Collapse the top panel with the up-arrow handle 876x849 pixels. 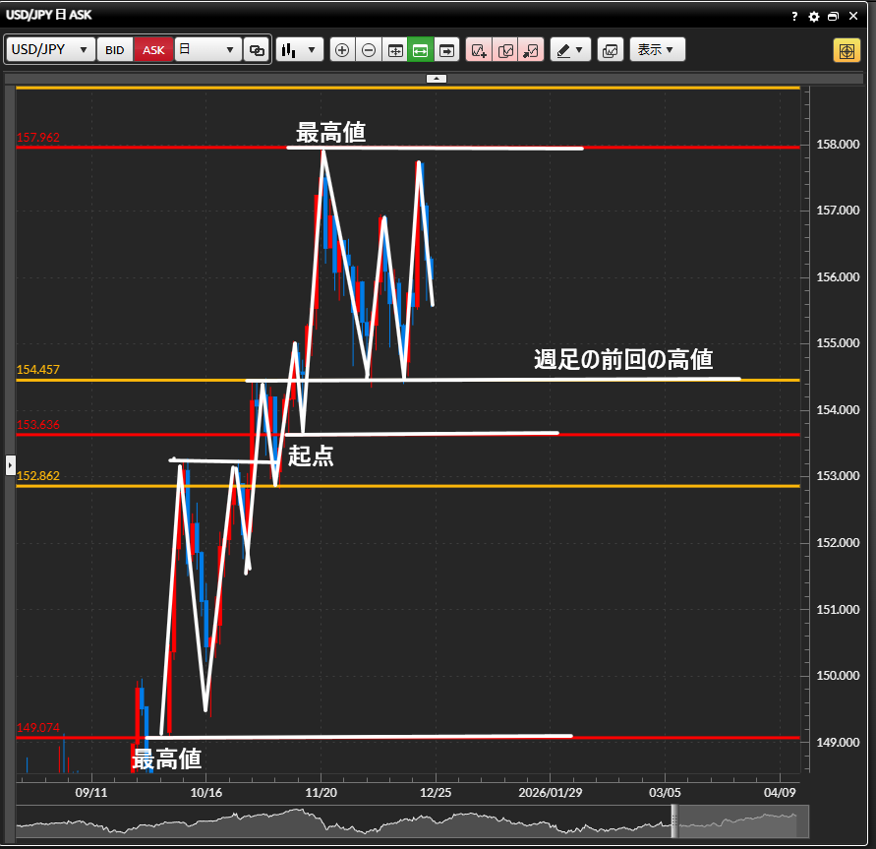point(438,78)
